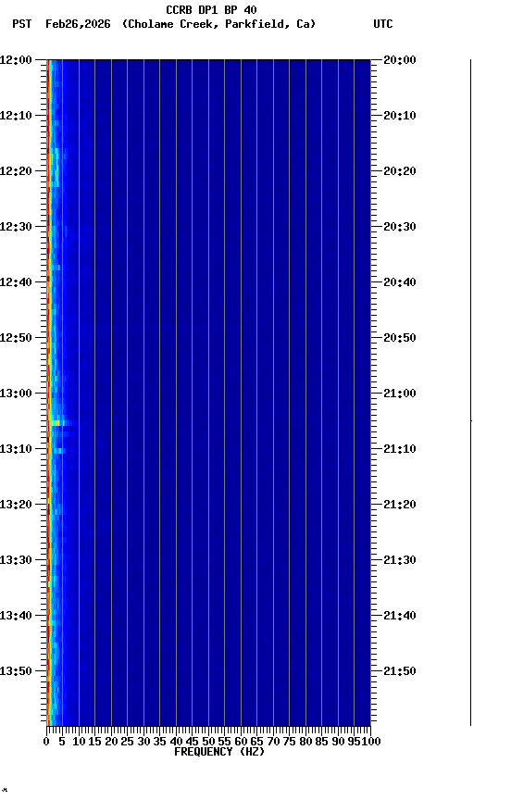Click the PST time label '12:50'
Viewport: 511px width, 800px height.
pyautogui.click(x=16, y=338)
